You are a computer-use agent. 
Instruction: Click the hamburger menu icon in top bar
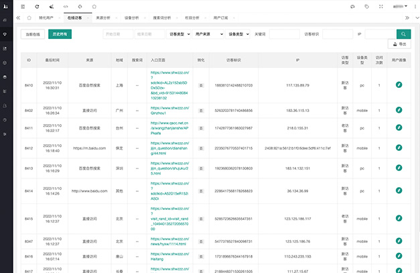click(x=23, y=6)
